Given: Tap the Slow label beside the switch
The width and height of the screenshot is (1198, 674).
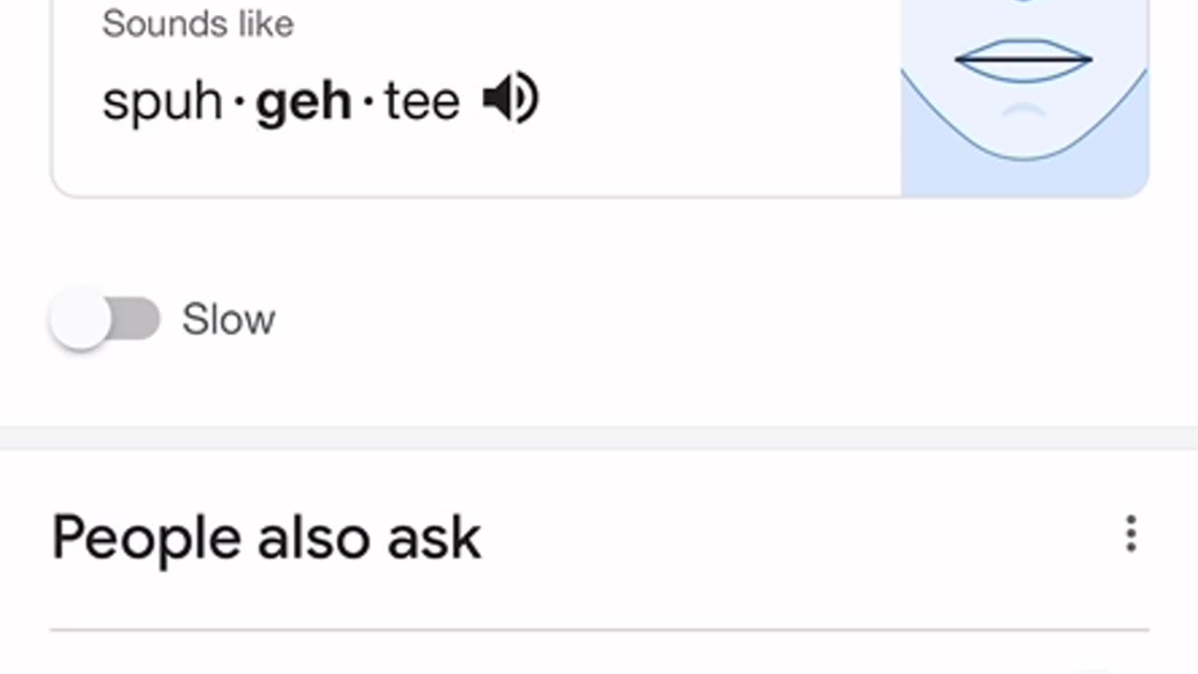Looking at the screenshot, I should pyautogui.click(x=228, y=320).
